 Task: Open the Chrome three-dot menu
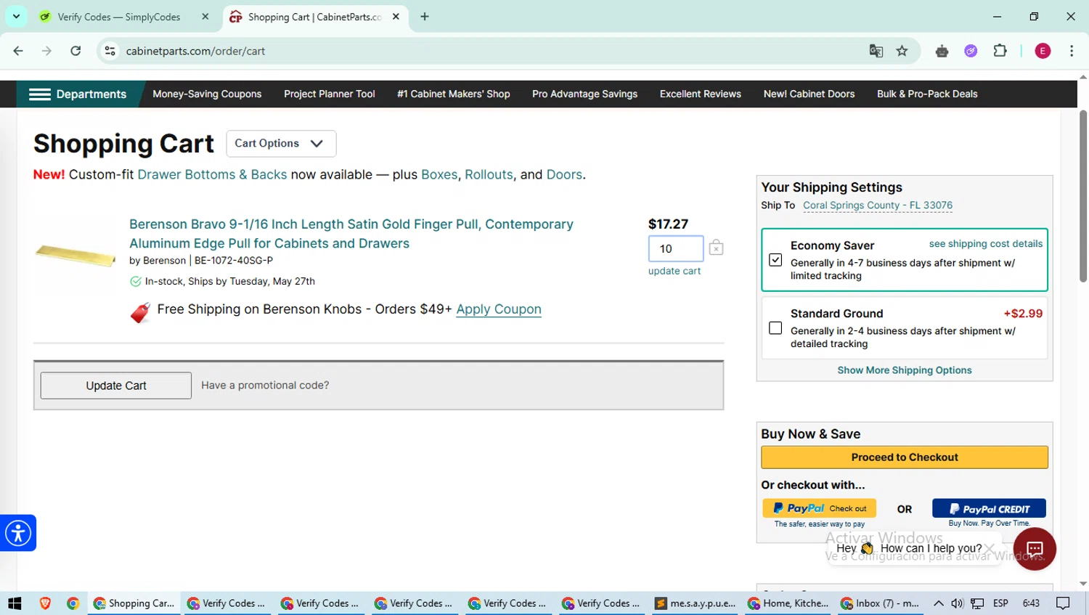(x=1072, y=51)
